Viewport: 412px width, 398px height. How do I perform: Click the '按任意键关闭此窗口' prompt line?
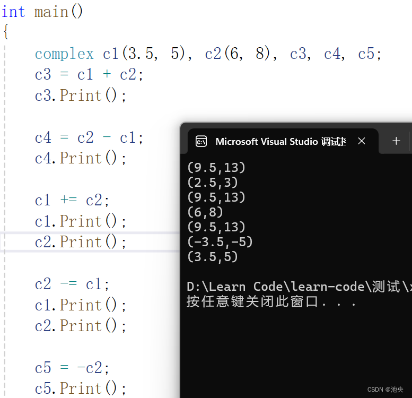point(271,301)
